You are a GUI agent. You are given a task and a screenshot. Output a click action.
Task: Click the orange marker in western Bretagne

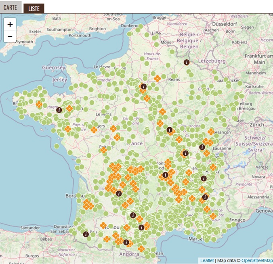[x=39, y=104]
